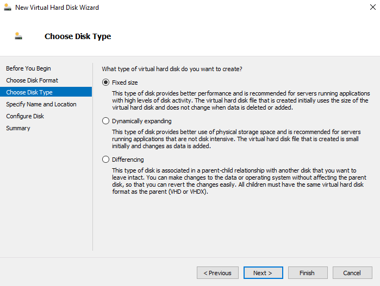Viewport: 380px width, 286px height.
Task: Click the wizard title bar disk icon
Action: pyautogui.click(x=8, y=7)
